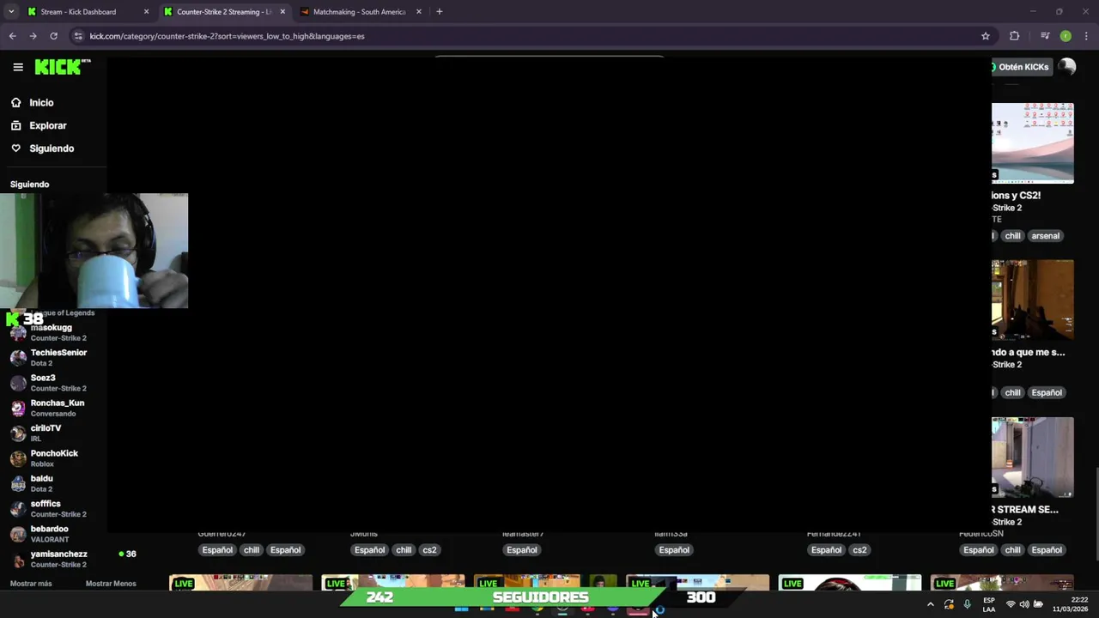This screenshot has height=618, width=1099.
Task: Open the media controls icon in toolbar
Action: (1045, 36)
